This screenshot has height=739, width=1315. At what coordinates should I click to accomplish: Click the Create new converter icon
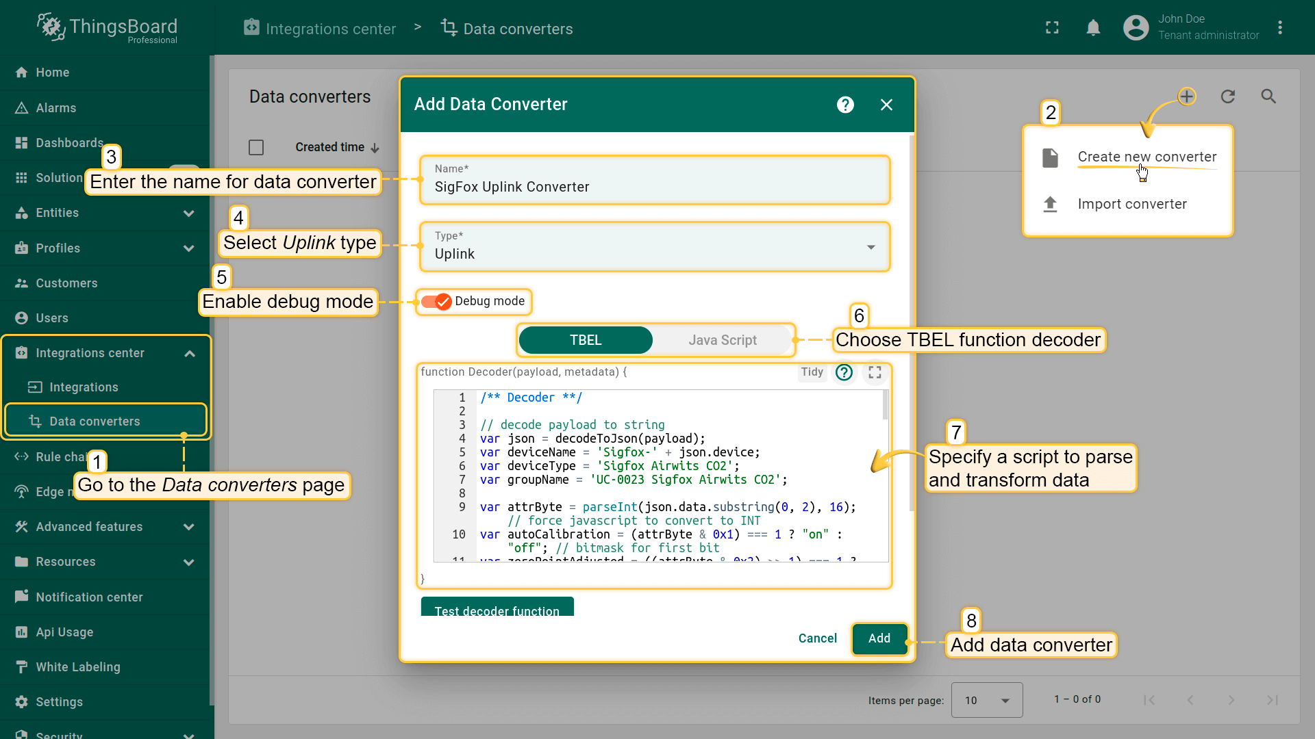pos(1051,156)
